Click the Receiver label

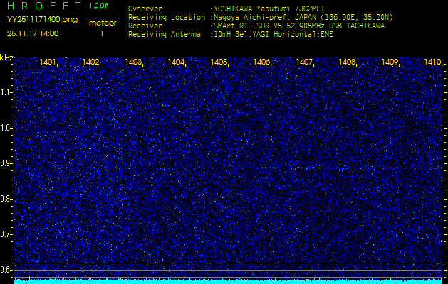pyautogui.click(x=145, y=26)
